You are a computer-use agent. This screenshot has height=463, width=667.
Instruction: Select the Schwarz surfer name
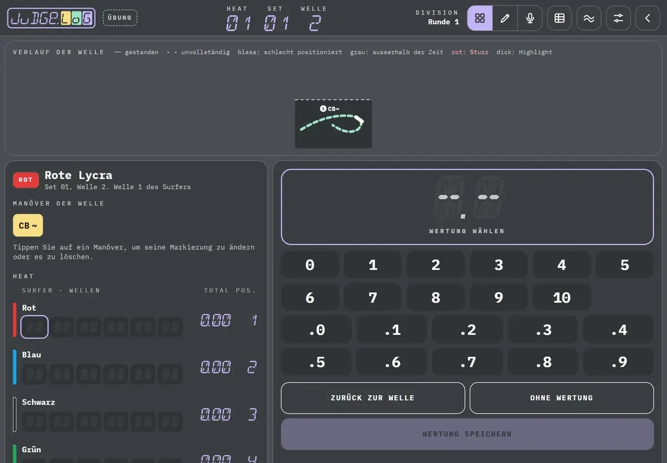[x=38, y=402]
